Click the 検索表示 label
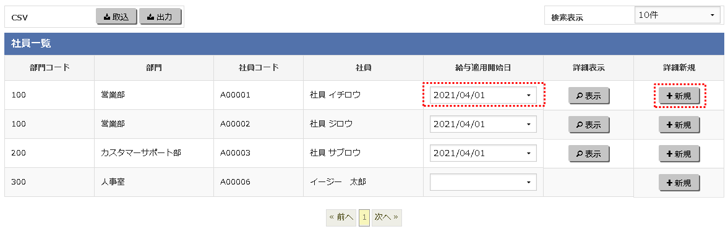 pos(567,18)
